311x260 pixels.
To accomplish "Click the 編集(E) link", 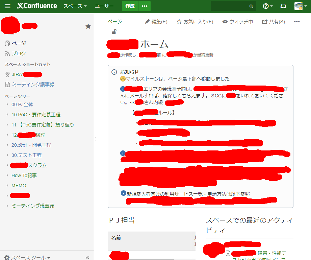I will click(x=156, y=21).
